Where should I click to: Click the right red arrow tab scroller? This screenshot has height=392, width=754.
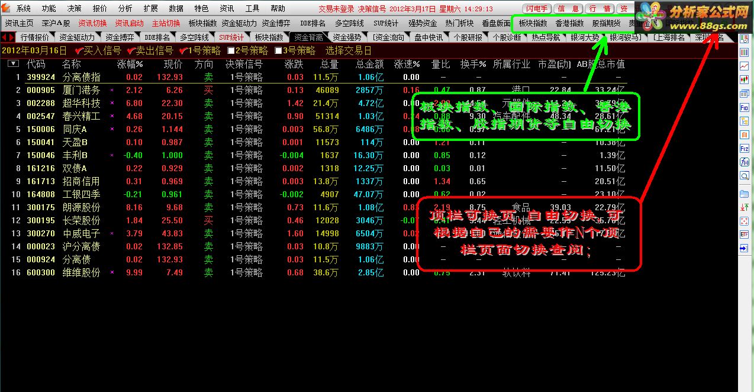coord(11,37)
